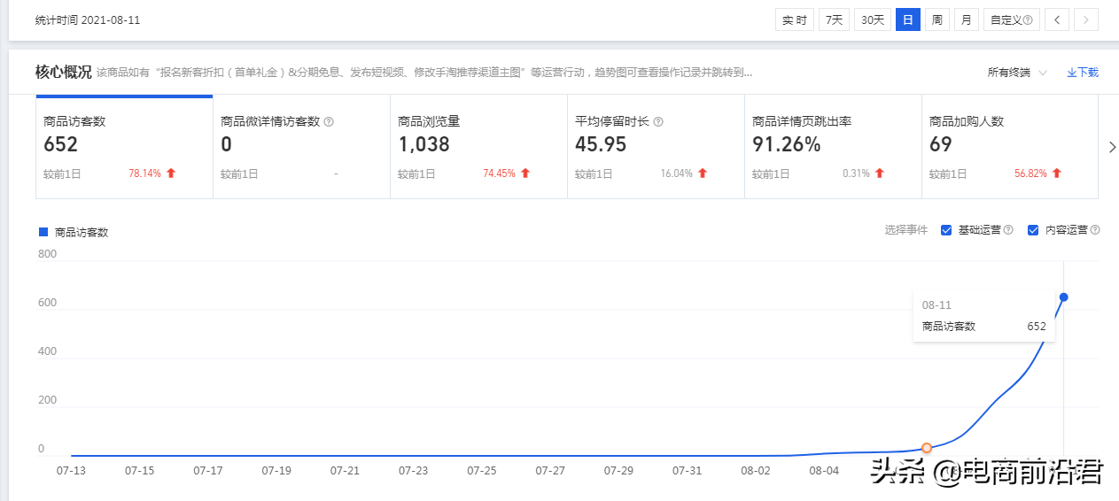Click the 1,038 page views value
The height and width of the screenshot is (501, 1119).
click(x=424, y=144)
